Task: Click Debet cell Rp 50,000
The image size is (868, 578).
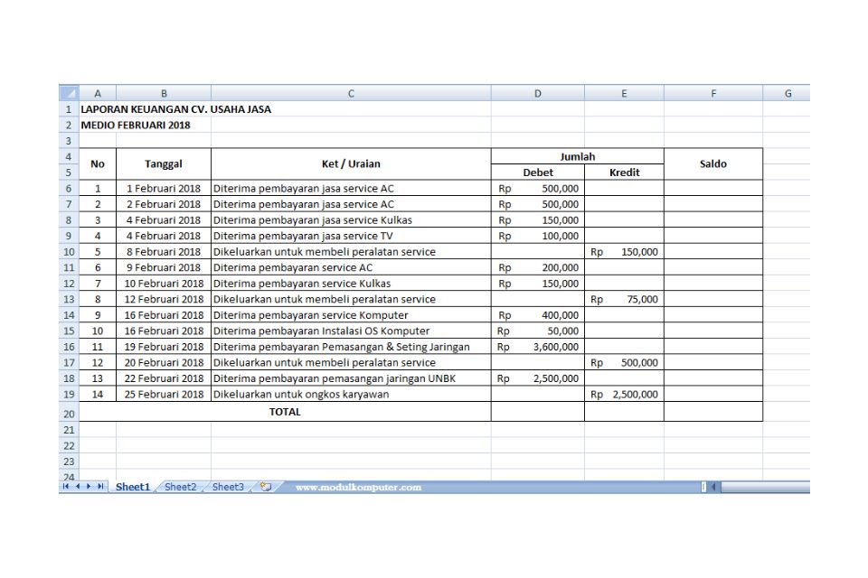Action: [537, 331]
